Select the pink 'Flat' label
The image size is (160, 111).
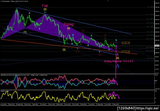(45, 6)
